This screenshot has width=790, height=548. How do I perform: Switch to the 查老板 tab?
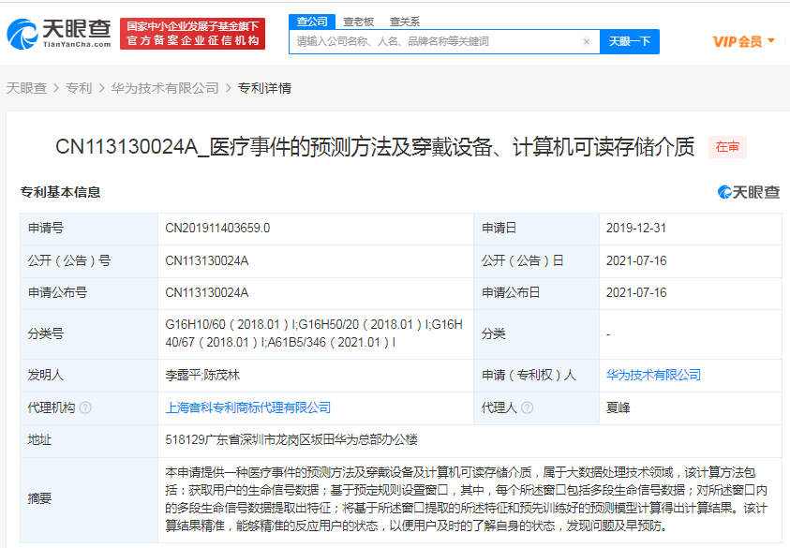(358, 22)
